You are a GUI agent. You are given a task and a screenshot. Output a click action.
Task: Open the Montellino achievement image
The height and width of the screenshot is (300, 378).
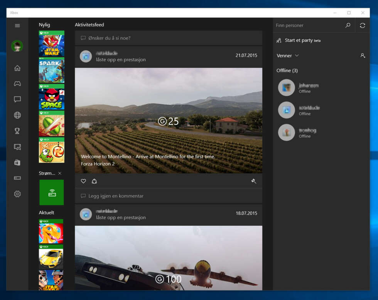(x=169, y=120)
